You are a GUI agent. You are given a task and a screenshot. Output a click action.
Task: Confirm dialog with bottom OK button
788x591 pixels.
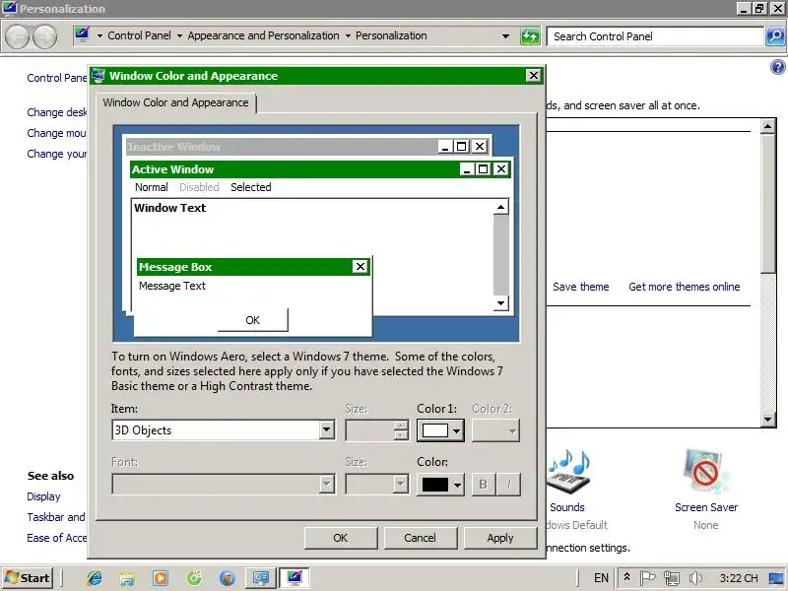tap(340, 538)
